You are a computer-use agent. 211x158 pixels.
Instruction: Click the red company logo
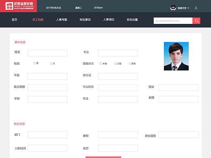[x=18, y=6]
